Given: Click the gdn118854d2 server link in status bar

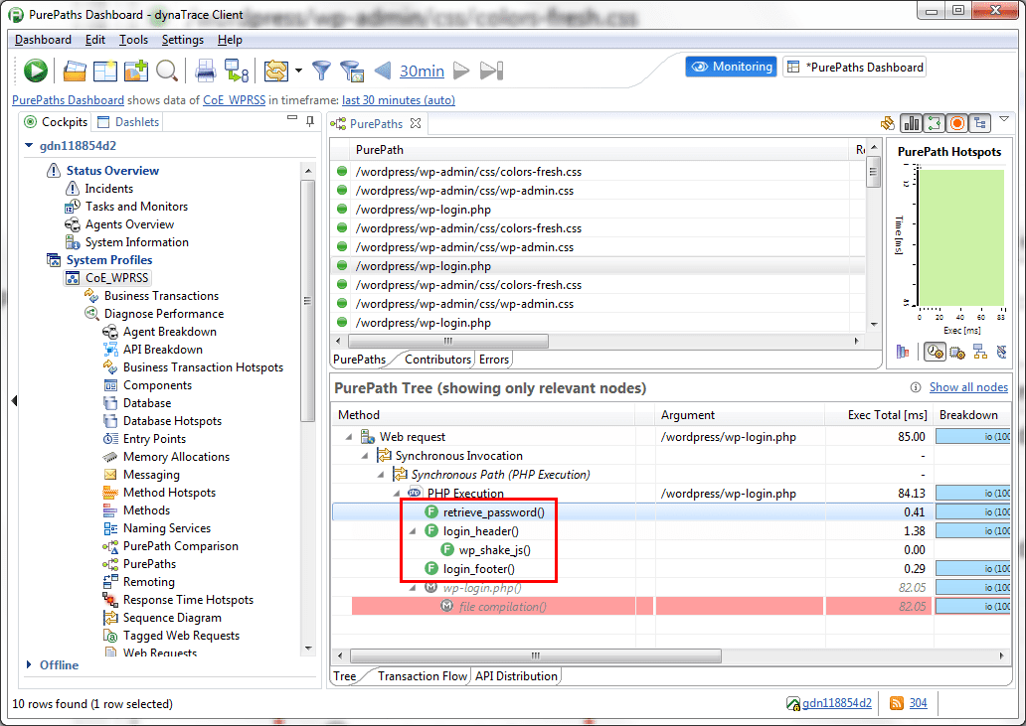Looking at the screenshot, I should pos(836,703).
